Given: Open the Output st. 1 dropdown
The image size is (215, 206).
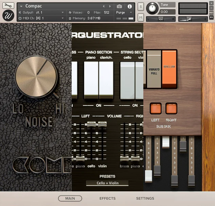Looking at the screenshot, I should (41, 13).
